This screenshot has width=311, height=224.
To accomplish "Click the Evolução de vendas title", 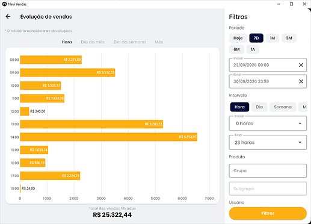I will point(46,17).
